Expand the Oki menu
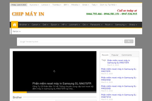Image resolution: width=152 pixels, height=101 pixels. coord(85,25)
